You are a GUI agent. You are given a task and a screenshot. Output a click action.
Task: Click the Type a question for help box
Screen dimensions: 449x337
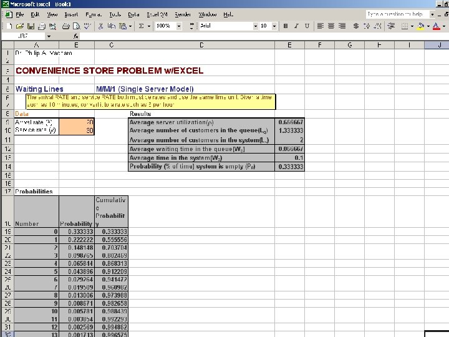pyautogui.click(x=397, y=14)
